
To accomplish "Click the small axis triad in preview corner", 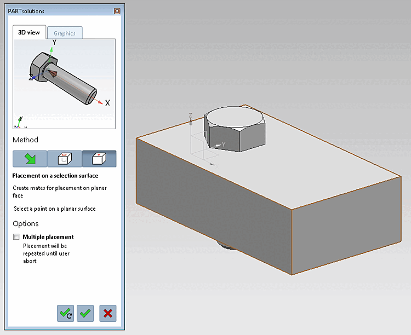I will click(19, 122).
